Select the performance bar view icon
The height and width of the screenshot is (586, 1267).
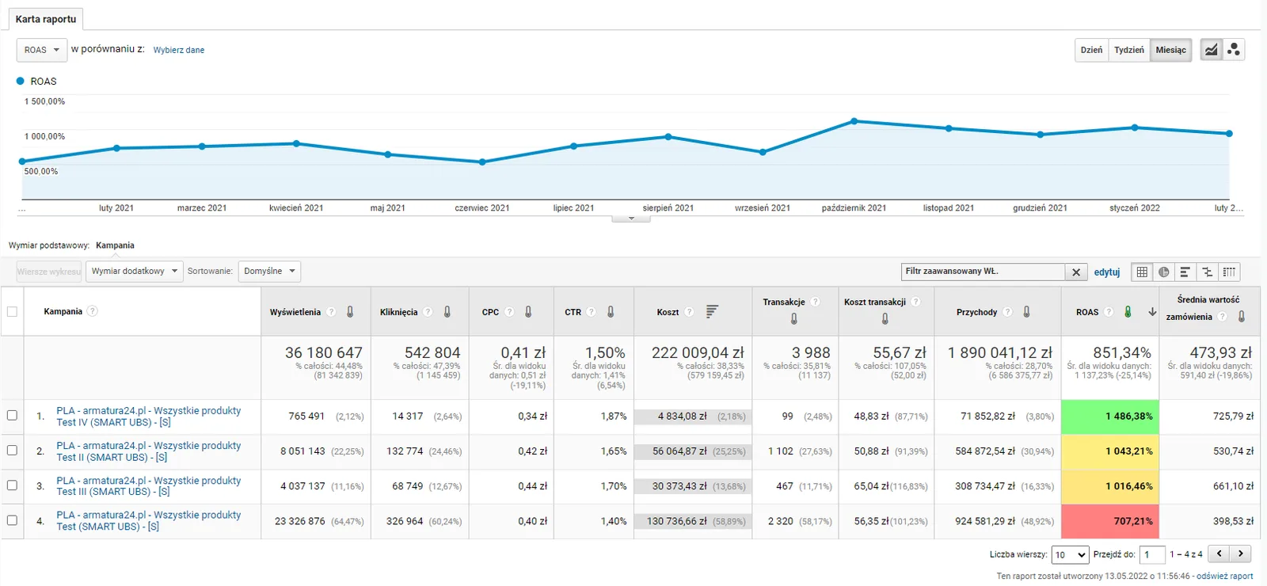click(x=1185, y=272)
